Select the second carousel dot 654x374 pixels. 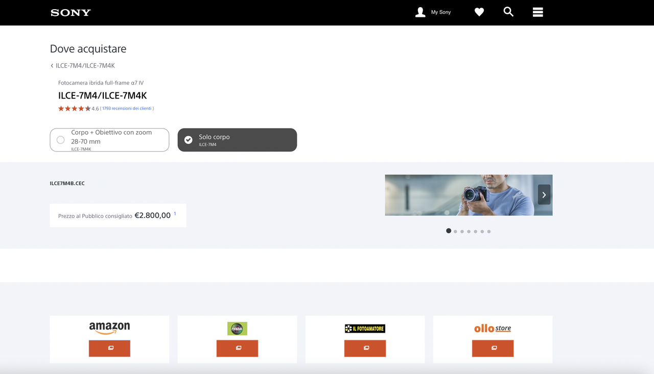coord(455,232)
